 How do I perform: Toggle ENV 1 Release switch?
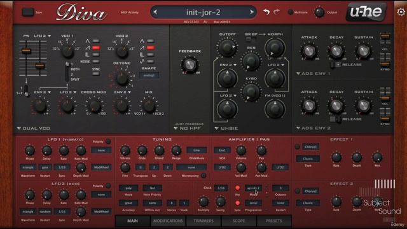335,64
